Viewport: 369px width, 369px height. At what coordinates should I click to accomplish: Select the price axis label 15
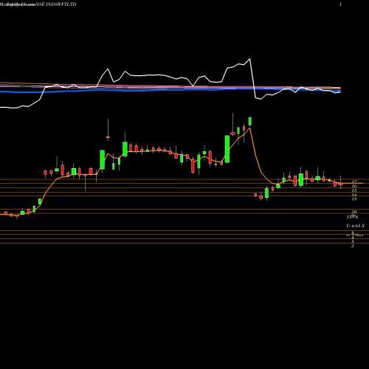coord(354,190)
